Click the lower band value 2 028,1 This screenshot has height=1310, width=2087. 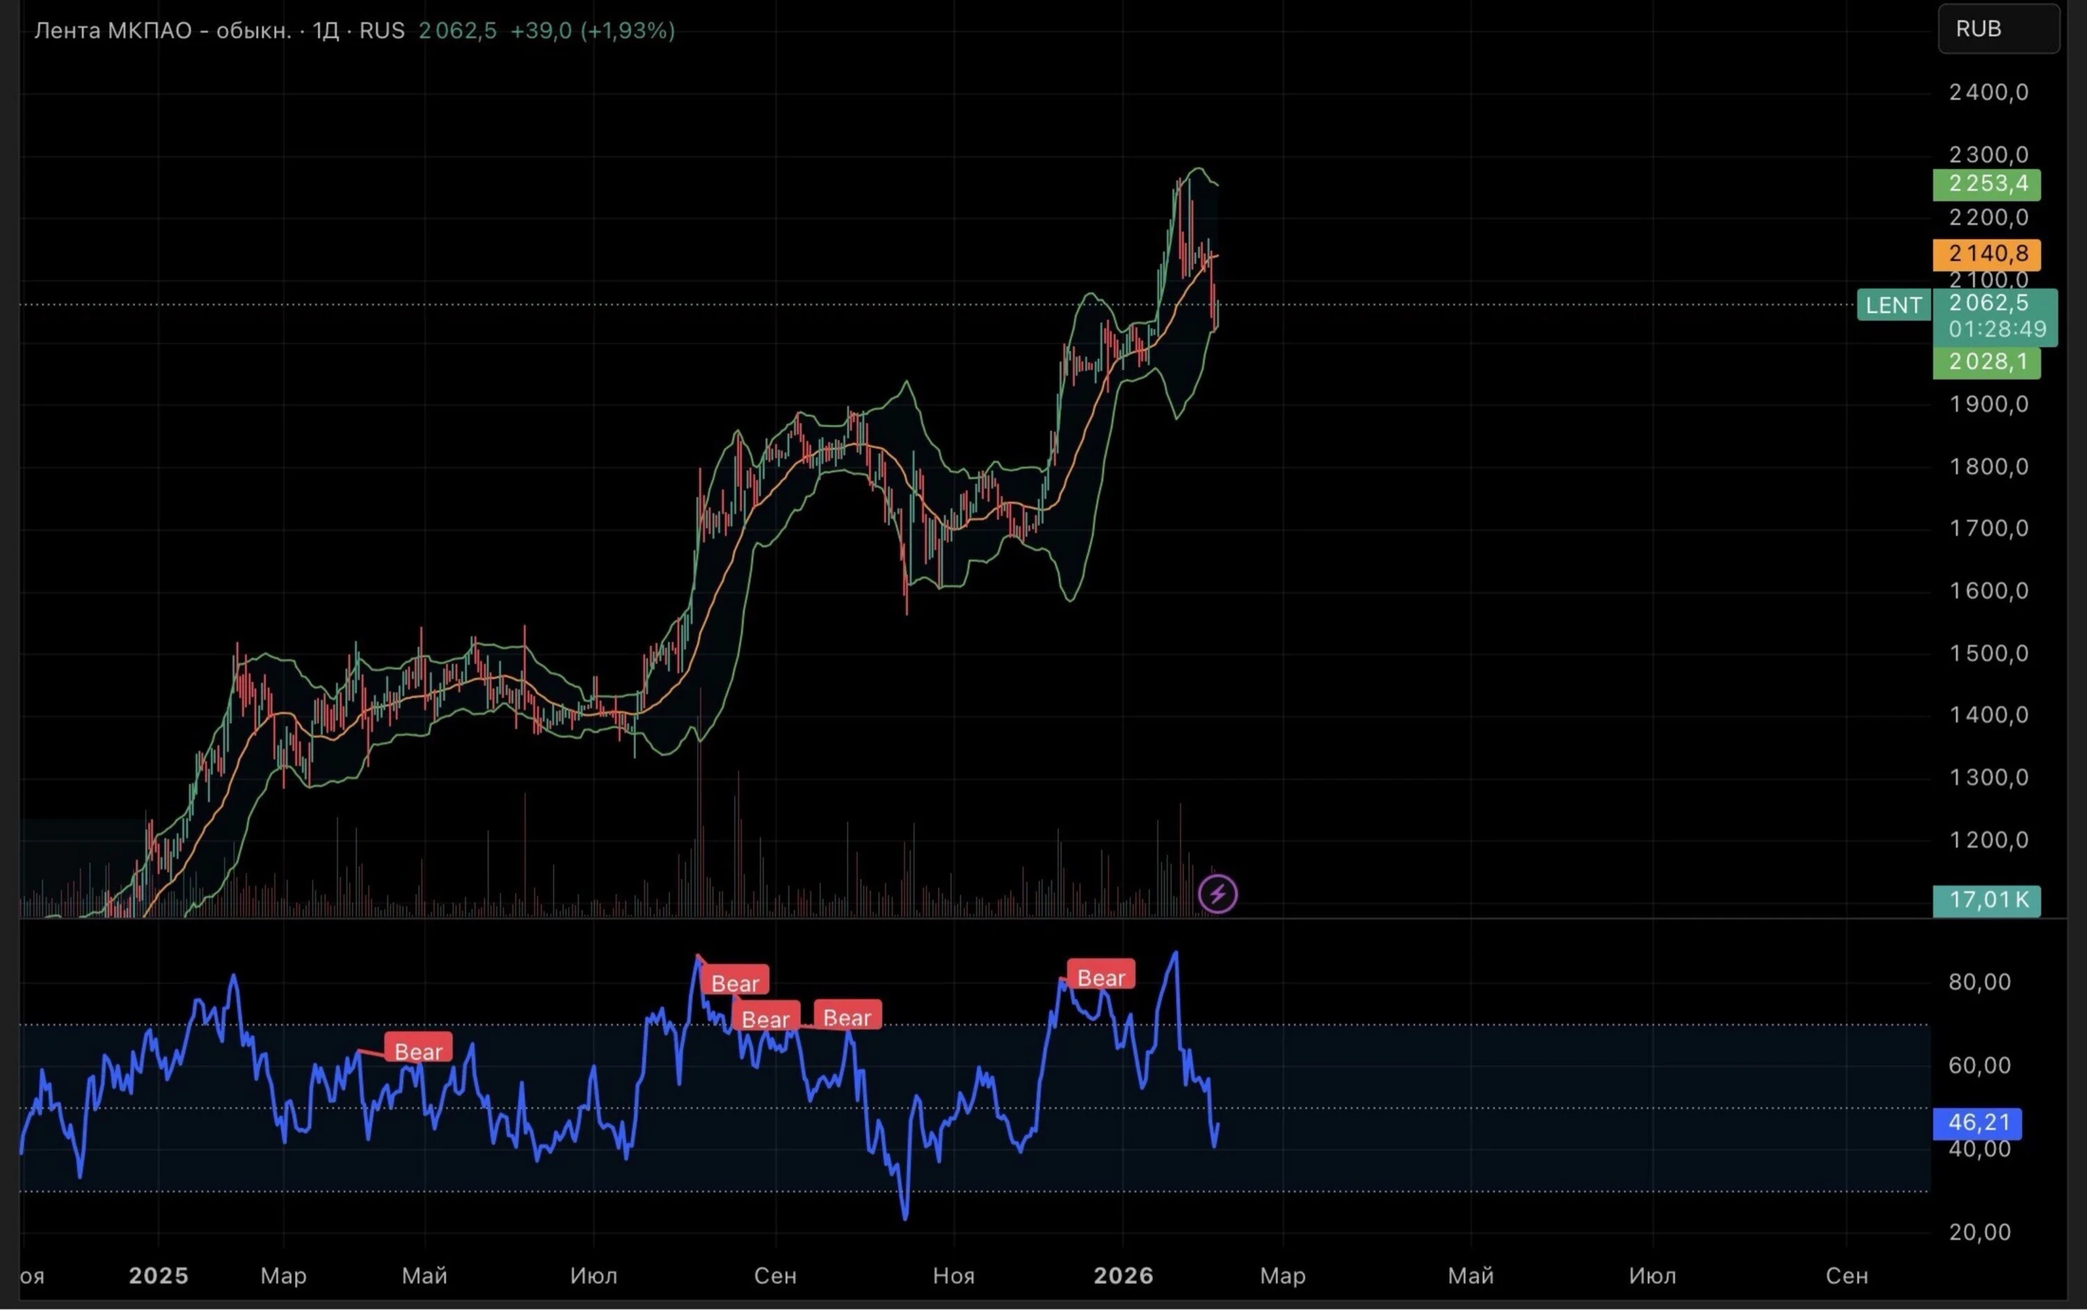1986,362
